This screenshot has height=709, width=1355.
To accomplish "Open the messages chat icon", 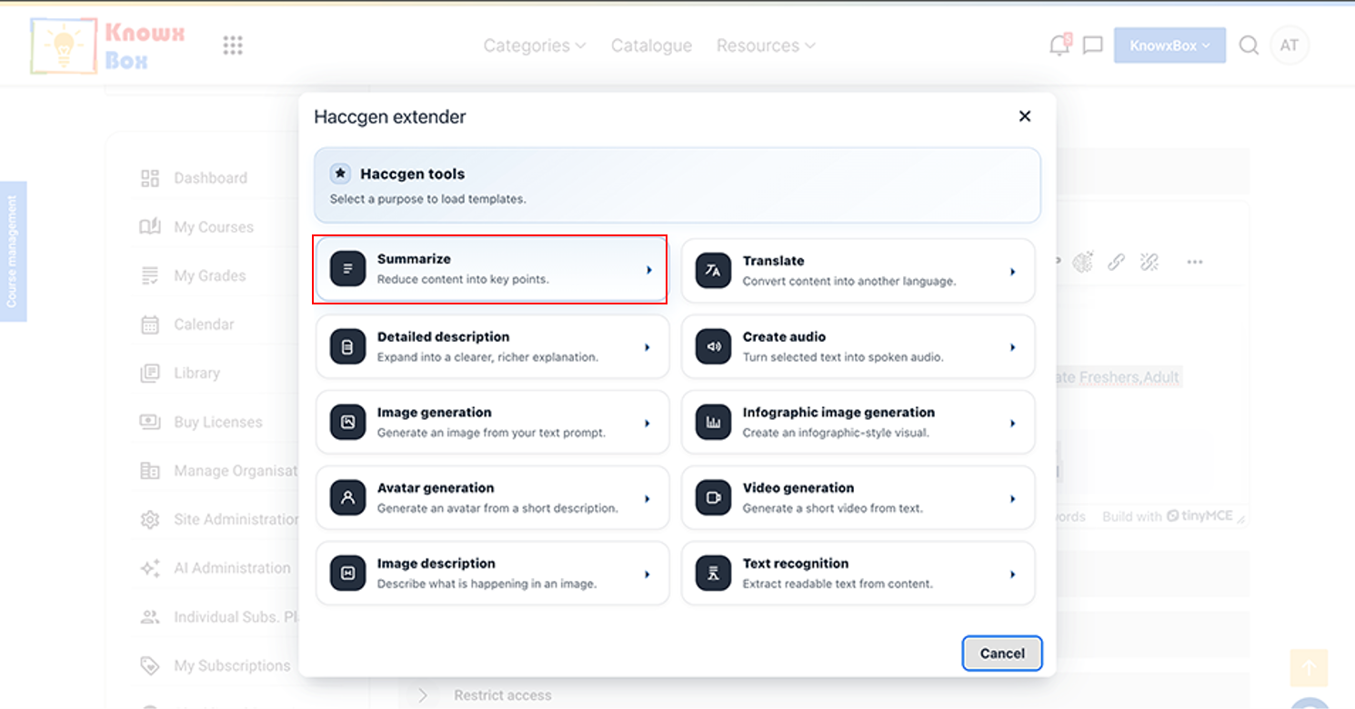I will pyautogui.click(x=1093, y=45).
